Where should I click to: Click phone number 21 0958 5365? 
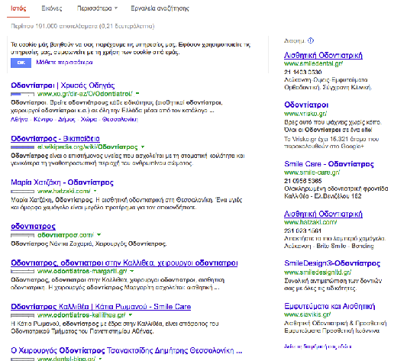pyautogui.click(x=302, y=181)
